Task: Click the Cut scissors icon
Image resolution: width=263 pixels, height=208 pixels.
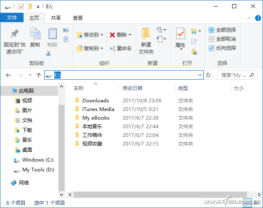Action: [x=49, y=53]
